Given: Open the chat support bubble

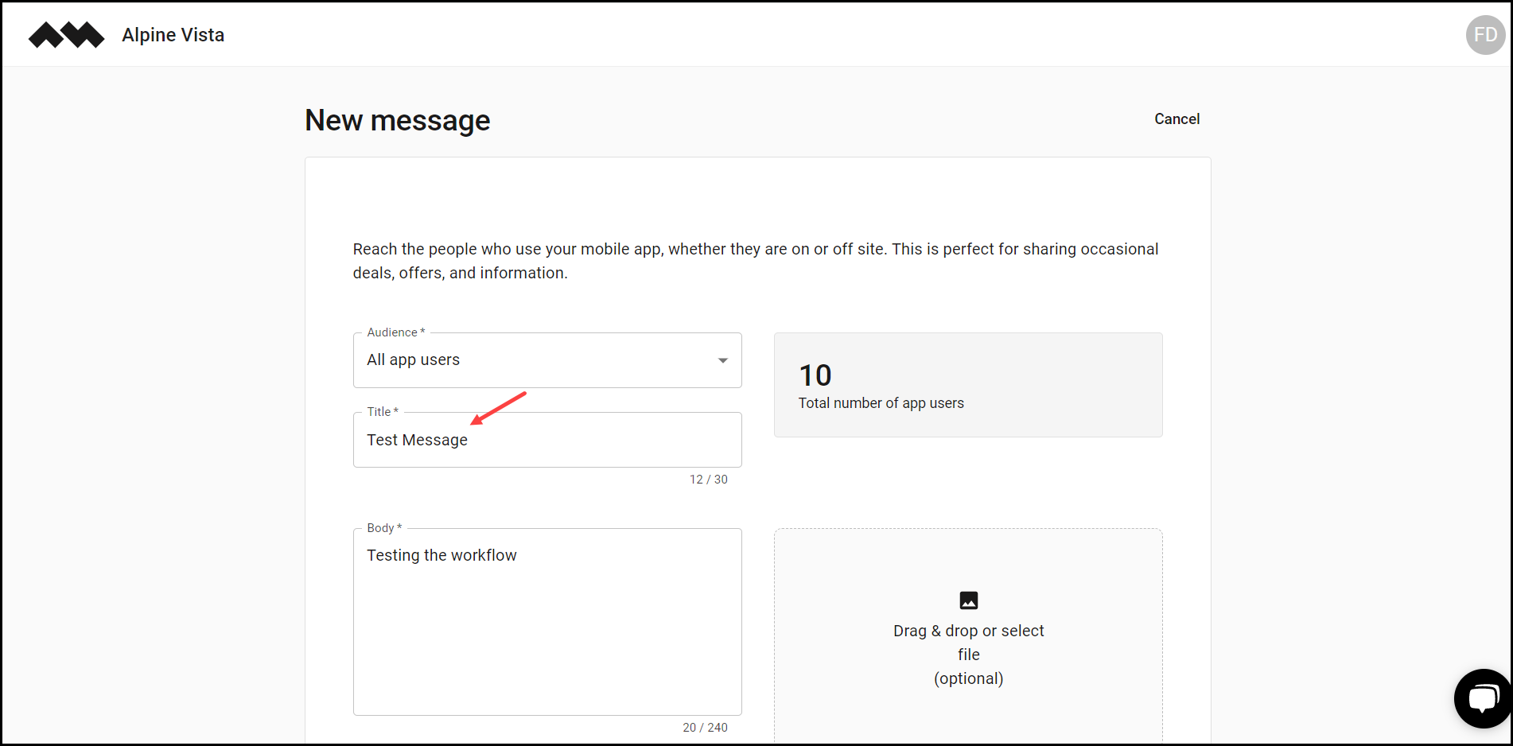Looking at the screenshot, I should pos(1483,697).
